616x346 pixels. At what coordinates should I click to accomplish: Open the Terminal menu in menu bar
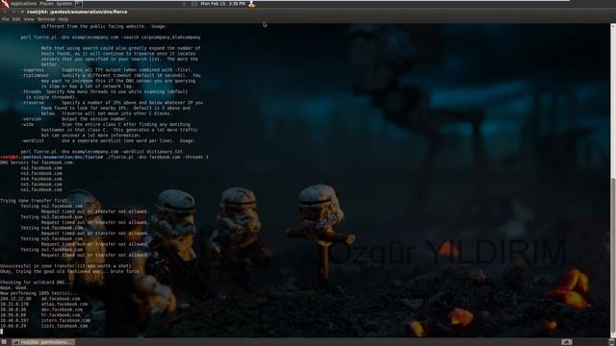coord(46,19)
